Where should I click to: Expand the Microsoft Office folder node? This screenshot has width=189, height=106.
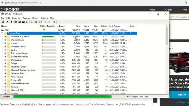(5, 47)
